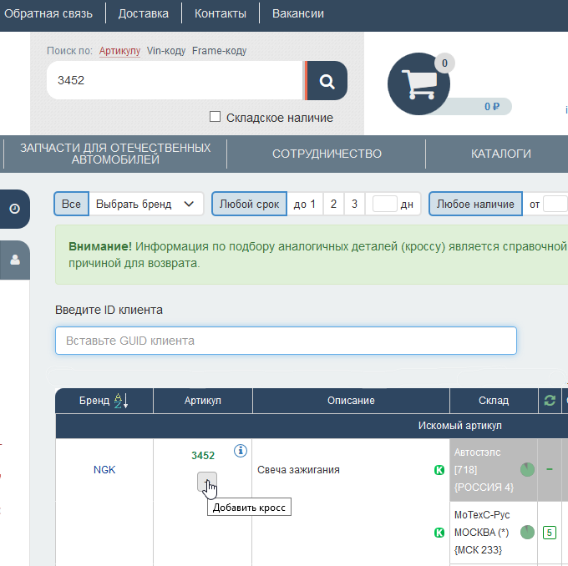Screen dimensions: 568x566
Task: Open the user profile sidebar tab
Action: (x=14, y=260)
